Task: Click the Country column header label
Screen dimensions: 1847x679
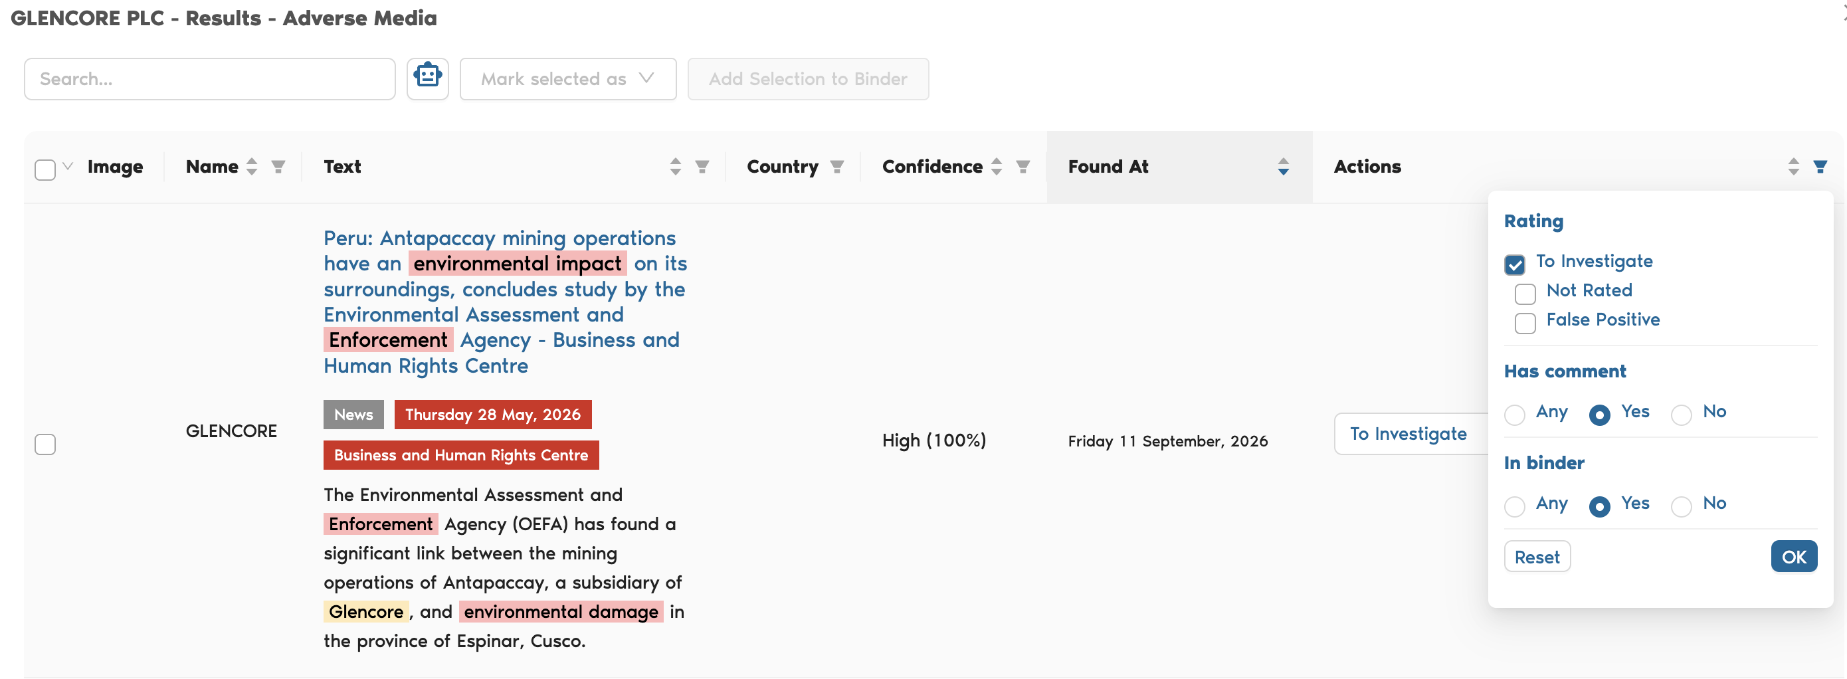Action: [782, 166]
